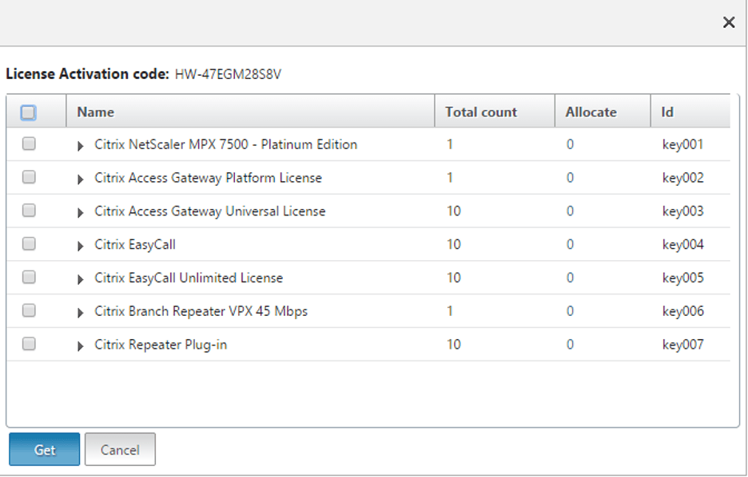Click the Cancel button

coord(119,449)
